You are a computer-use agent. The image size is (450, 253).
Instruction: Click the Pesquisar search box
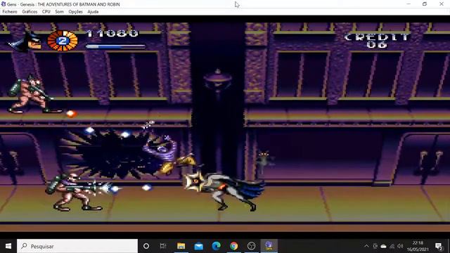[x=77, y=246]
